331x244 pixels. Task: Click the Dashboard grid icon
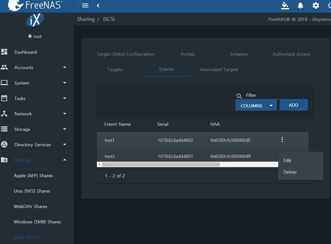[4, 52]
